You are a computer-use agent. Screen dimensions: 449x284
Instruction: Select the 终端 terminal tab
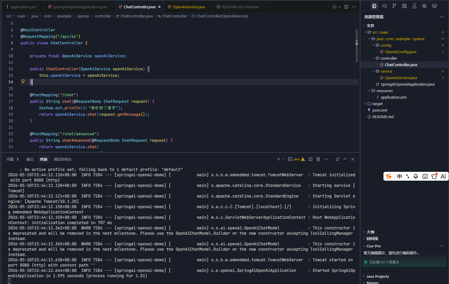tap(44, 159)
